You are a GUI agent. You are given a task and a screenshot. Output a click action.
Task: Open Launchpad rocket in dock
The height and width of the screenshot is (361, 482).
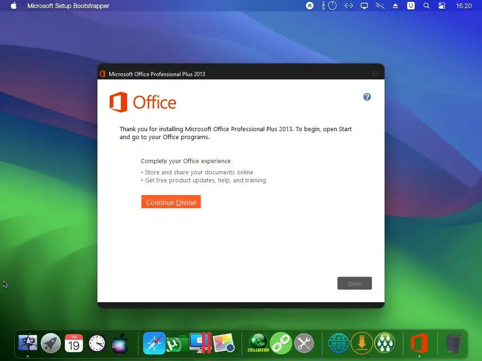point(51,343)
